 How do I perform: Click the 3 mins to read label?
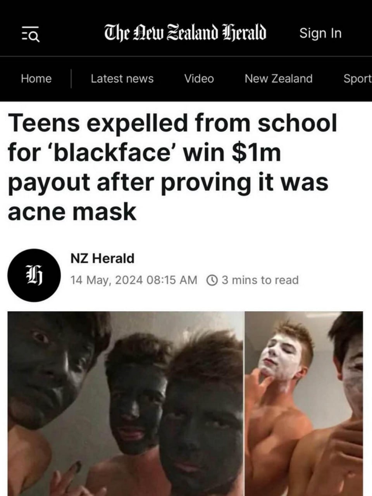click(x=260, y=280)
